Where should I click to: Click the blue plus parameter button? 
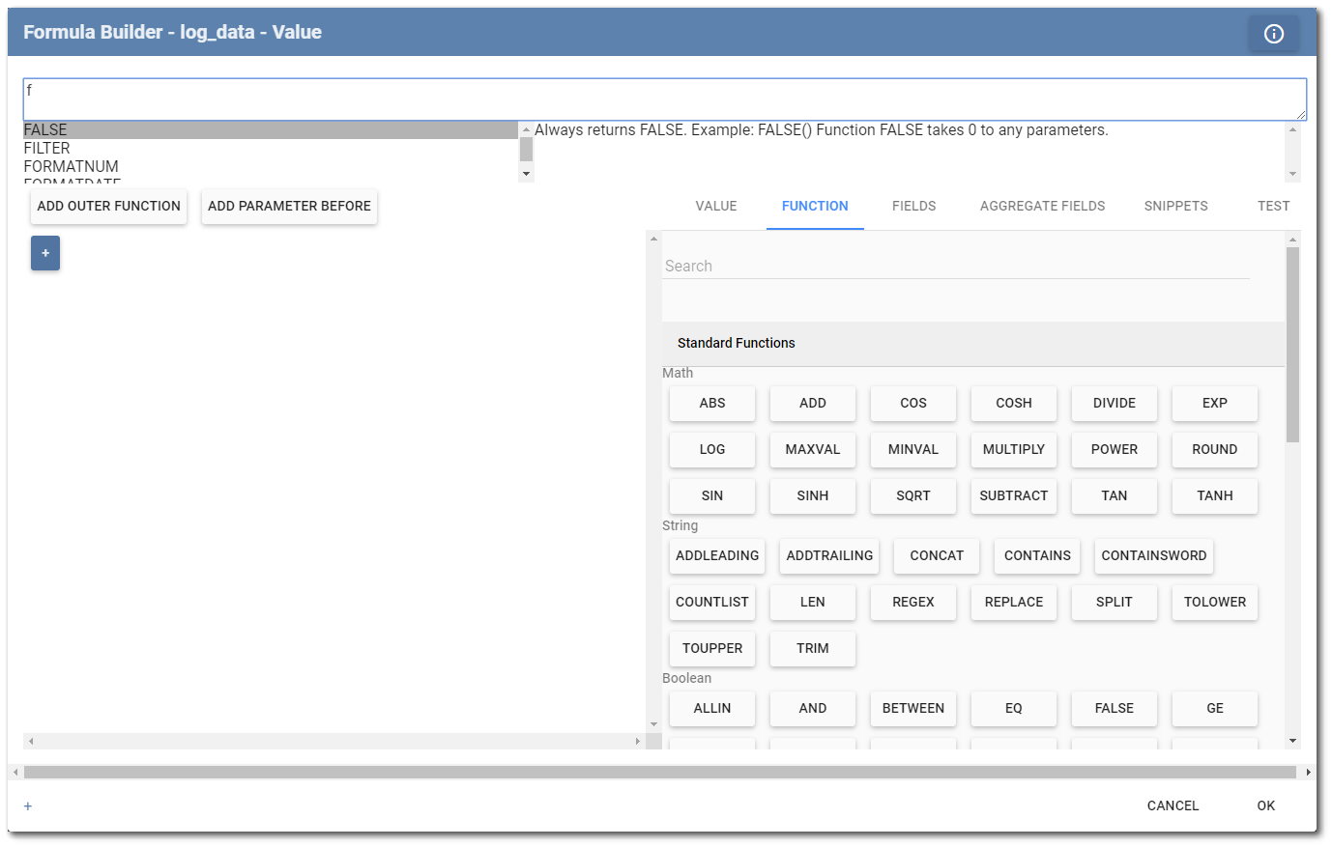click(45, 253)
